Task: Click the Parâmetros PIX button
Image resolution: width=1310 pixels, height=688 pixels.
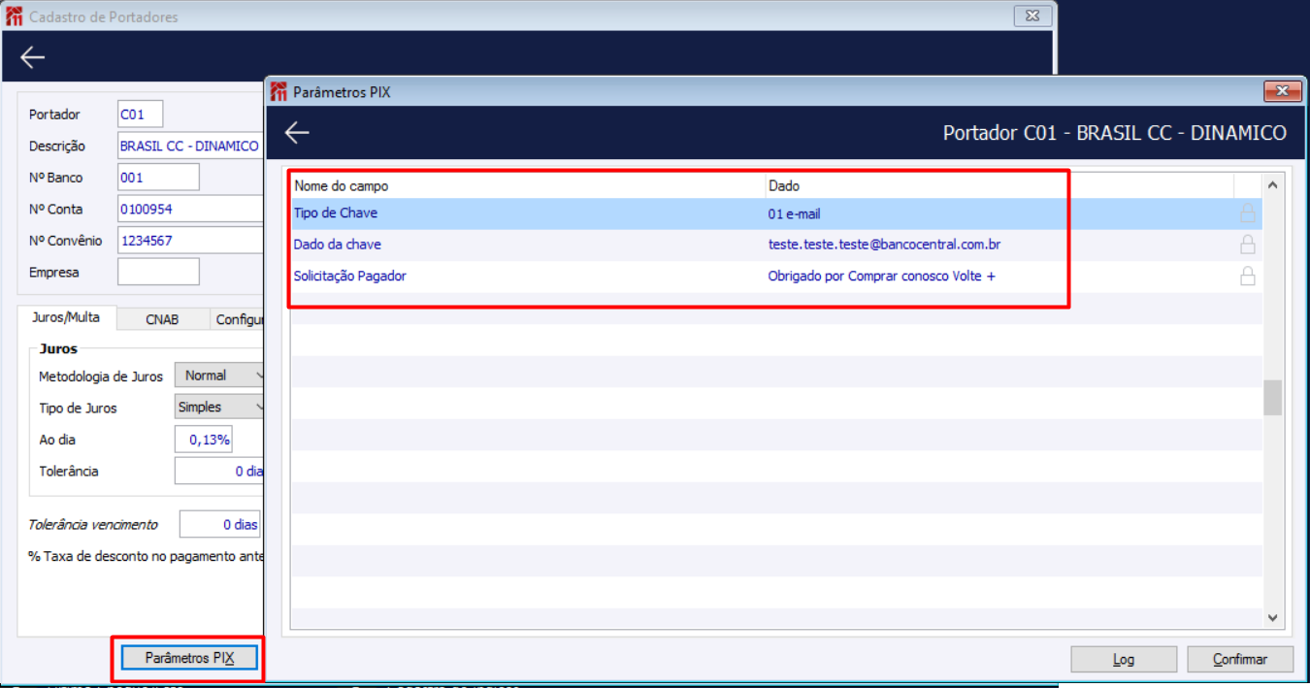Action: coord(190,658)
